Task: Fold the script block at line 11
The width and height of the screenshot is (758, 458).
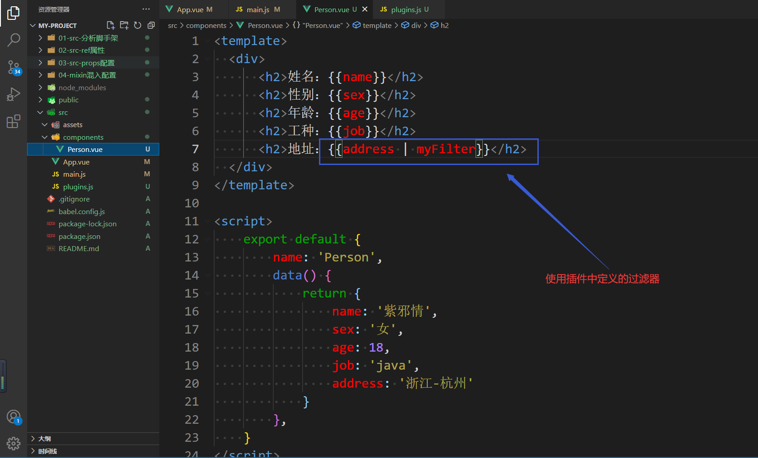Action: [208, 221]
